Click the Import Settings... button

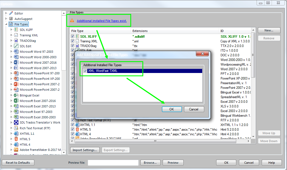tap(85, 150)
